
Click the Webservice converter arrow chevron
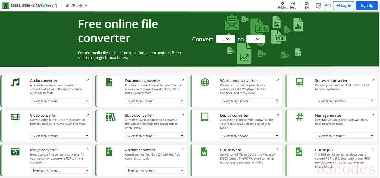(278, 80)
